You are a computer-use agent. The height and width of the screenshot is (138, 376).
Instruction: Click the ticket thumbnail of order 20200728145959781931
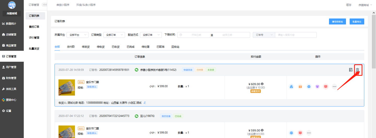point(67,87)
